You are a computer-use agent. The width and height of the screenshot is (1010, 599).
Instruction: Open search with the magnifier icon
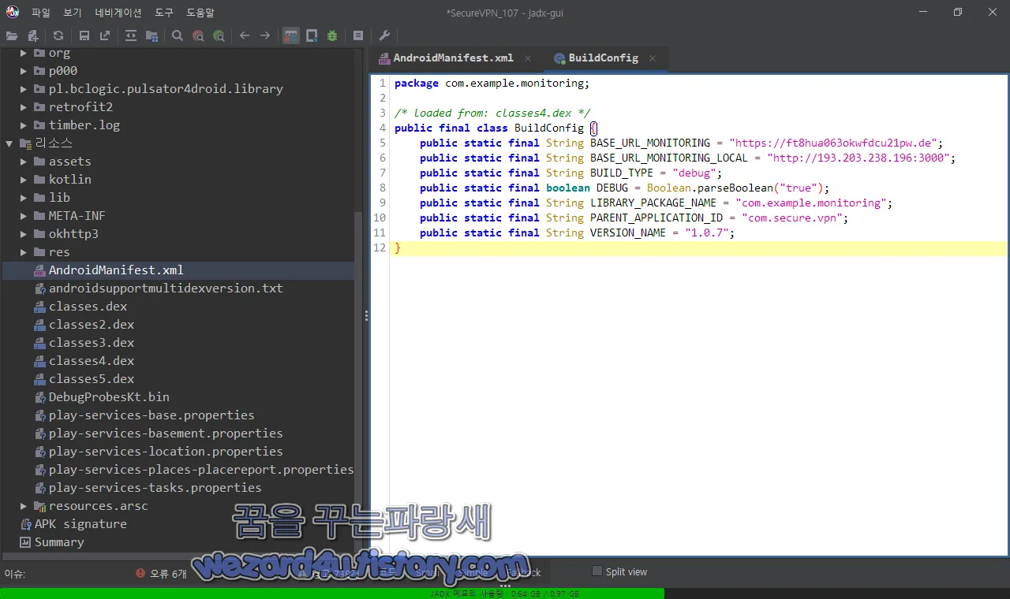coord(178,35)
